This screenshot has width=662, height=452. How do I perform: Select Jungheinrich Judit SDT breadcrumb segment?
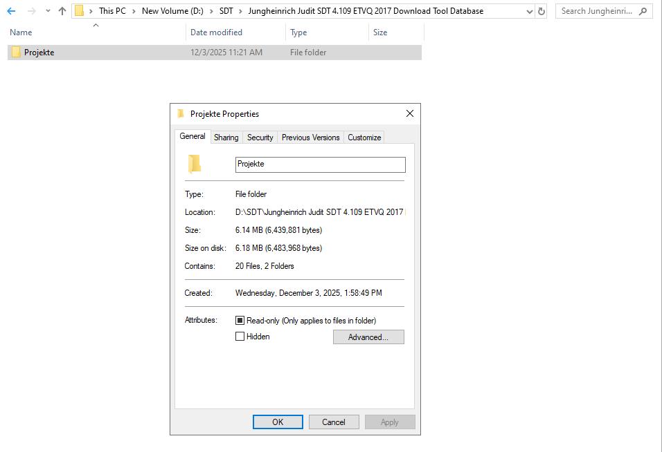(x=366, y=11)
